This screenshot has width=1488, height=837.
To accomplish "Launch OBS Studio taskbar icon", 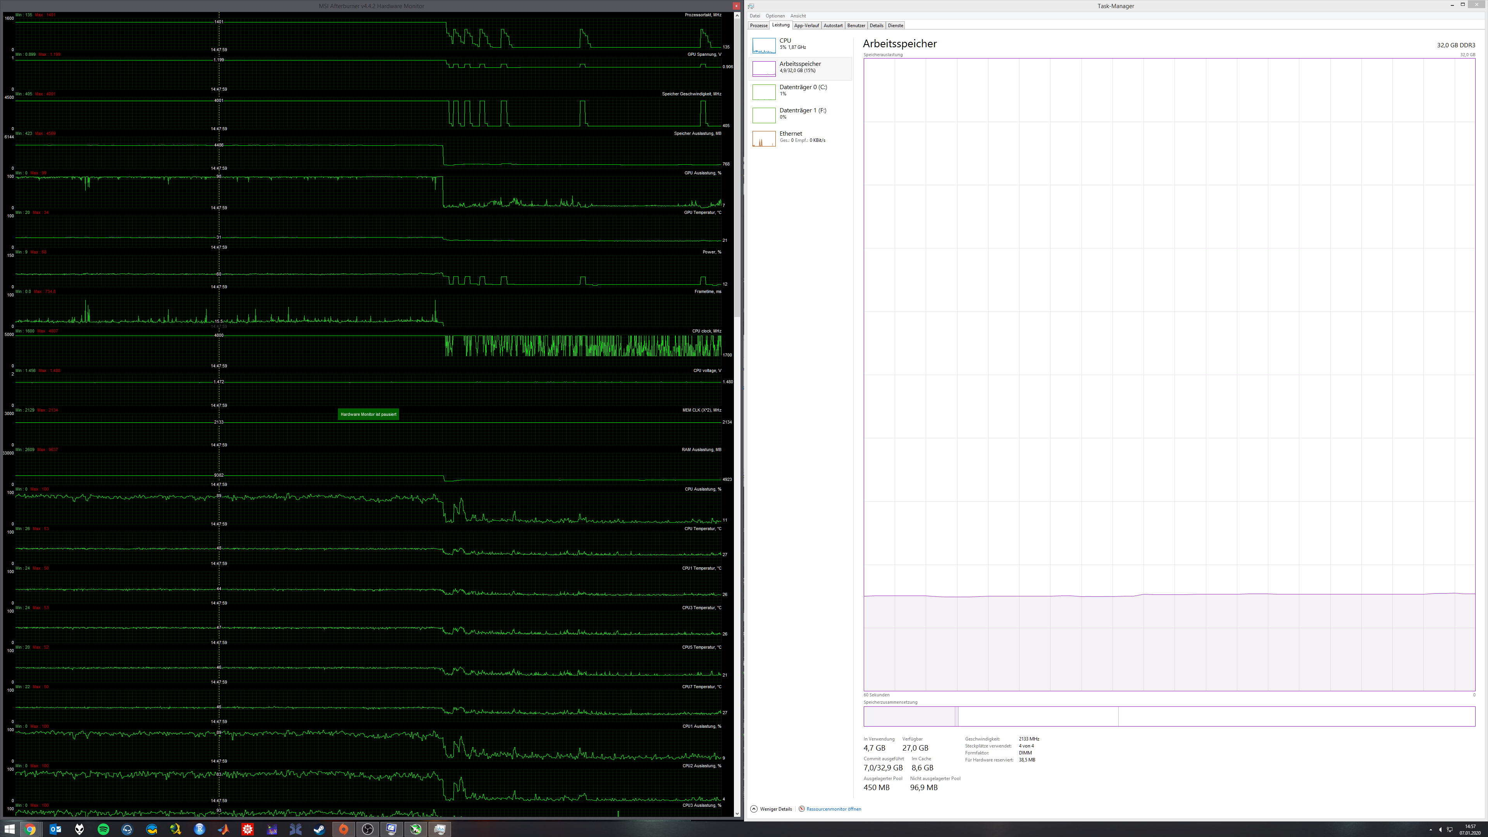I will click(x=367, y=830).
